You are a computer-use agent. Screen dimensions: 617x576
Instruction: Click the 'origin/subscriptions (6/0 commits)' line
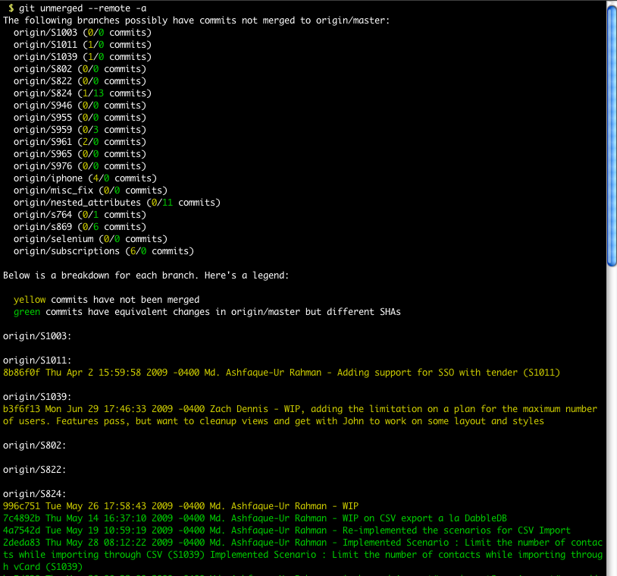point(104,251)
